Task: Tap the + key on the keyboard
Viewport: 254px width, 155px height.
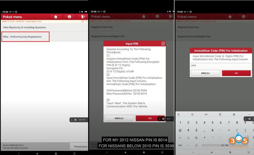Action: pos(229,130)
